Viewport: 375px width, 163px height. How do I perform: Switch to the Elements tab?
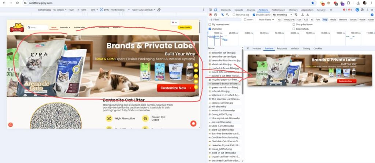click(226, 10)
